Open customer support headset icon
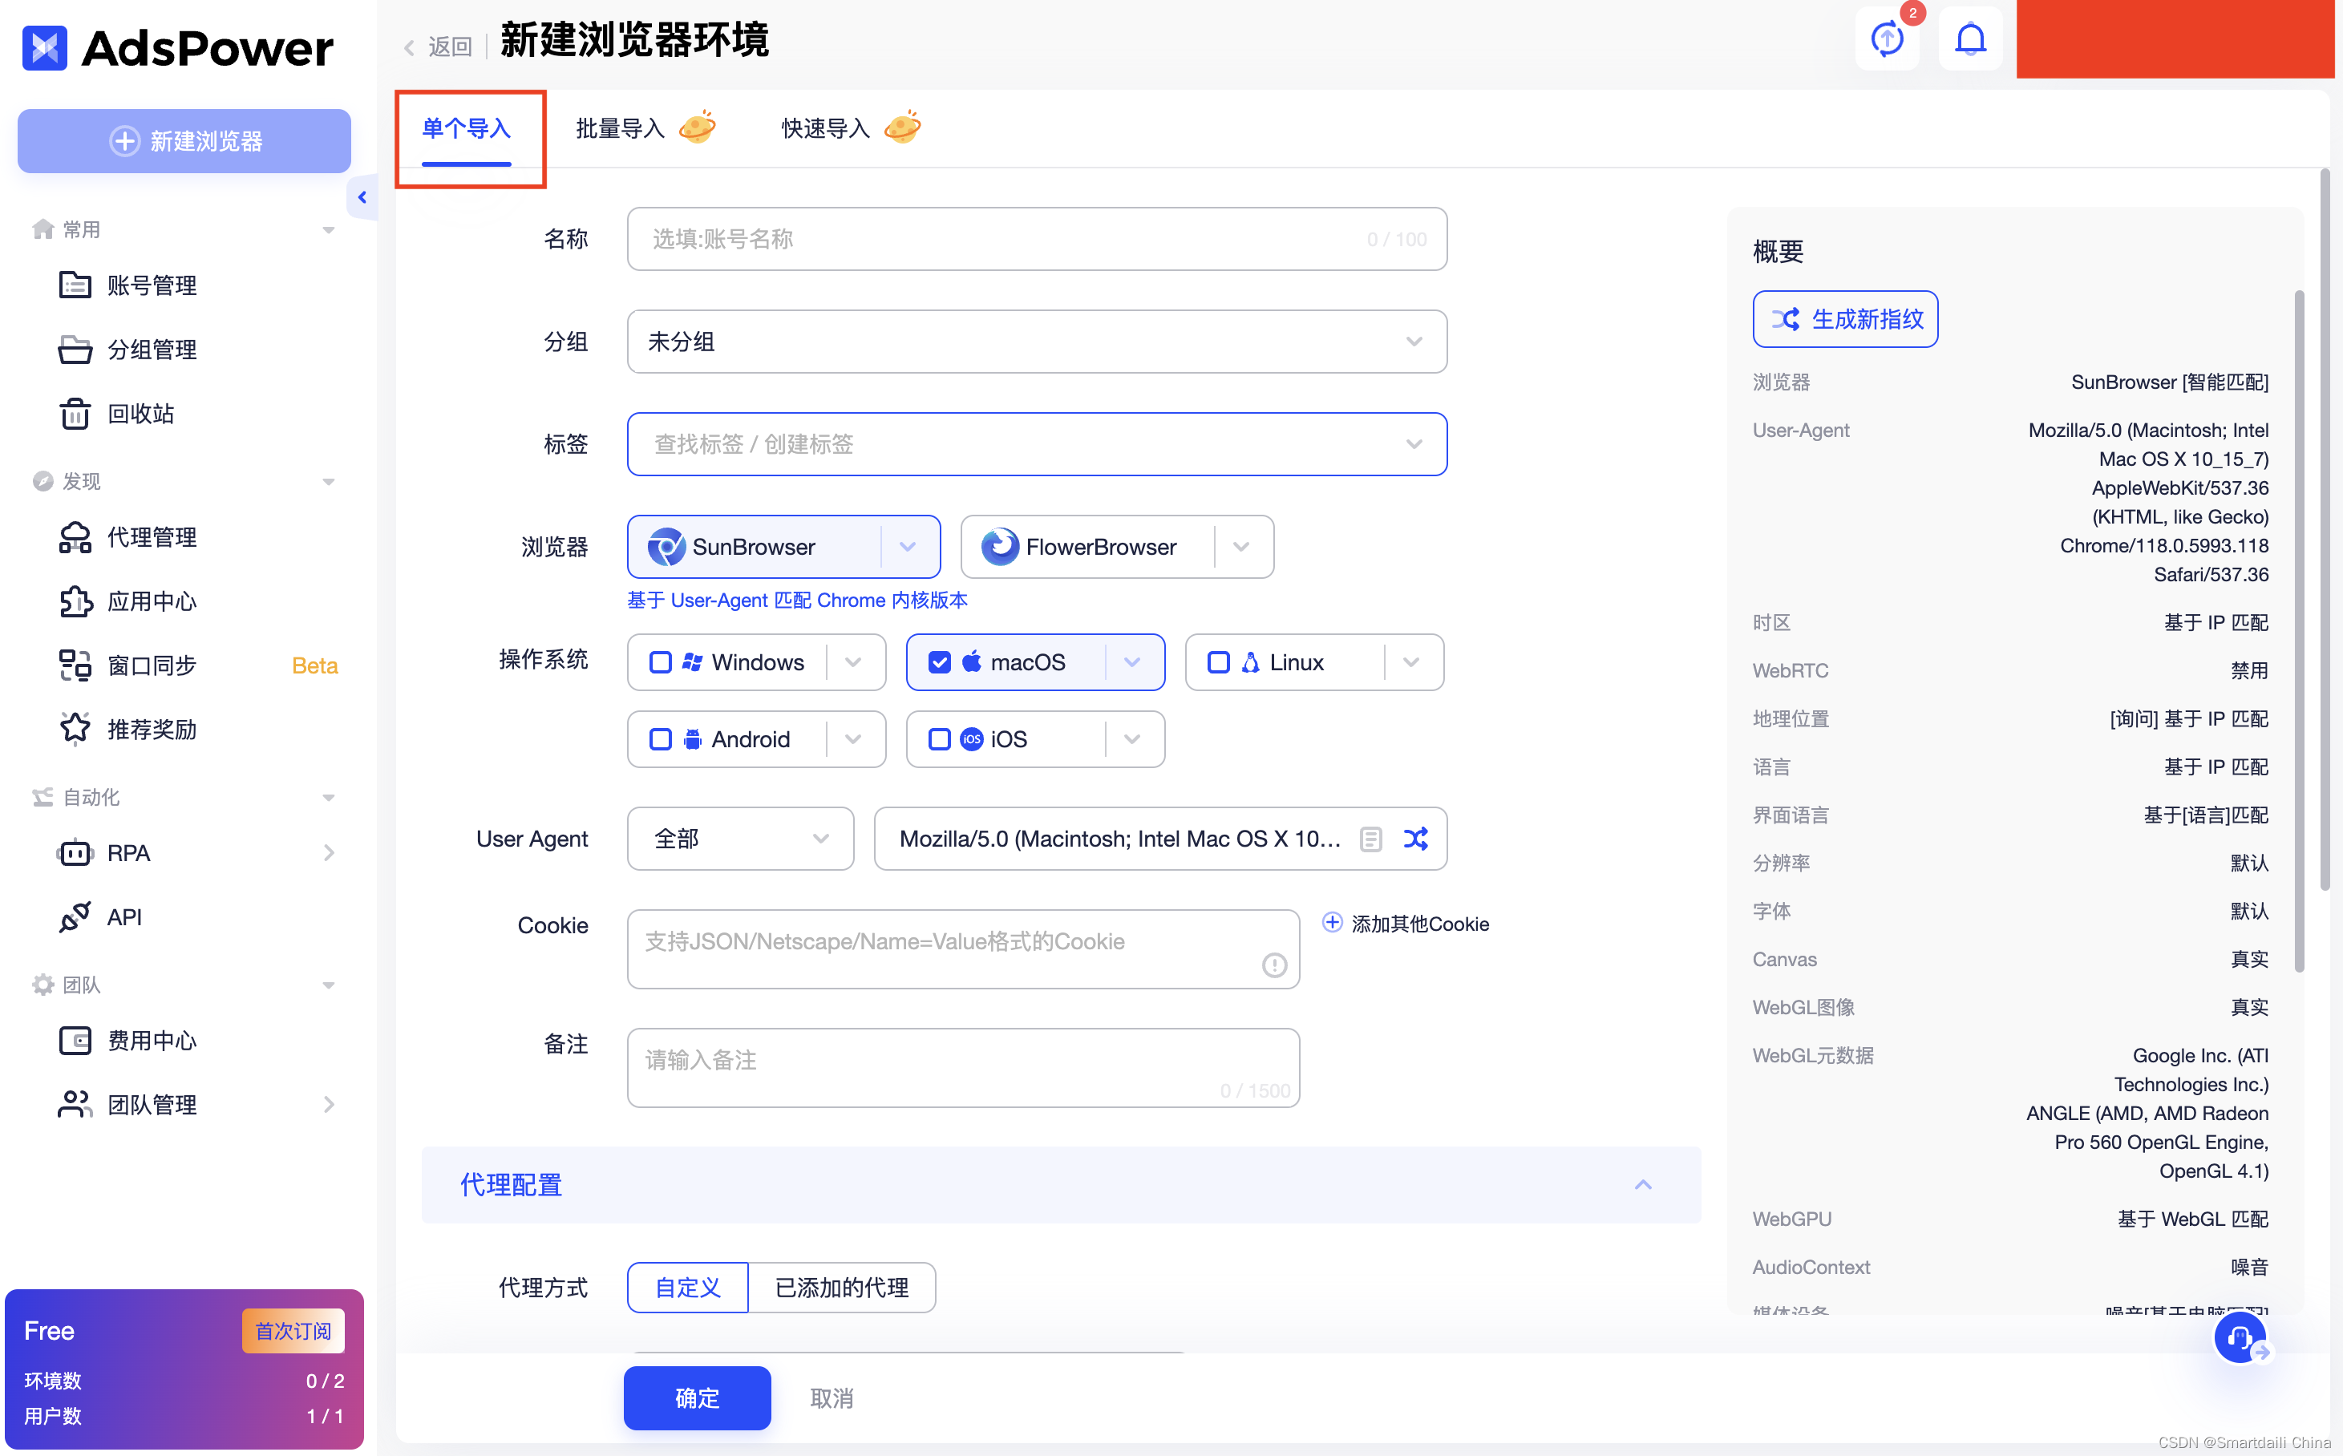Screen dimensions: 2343x1456 pyautogui.click(x=2238, y=1337)
